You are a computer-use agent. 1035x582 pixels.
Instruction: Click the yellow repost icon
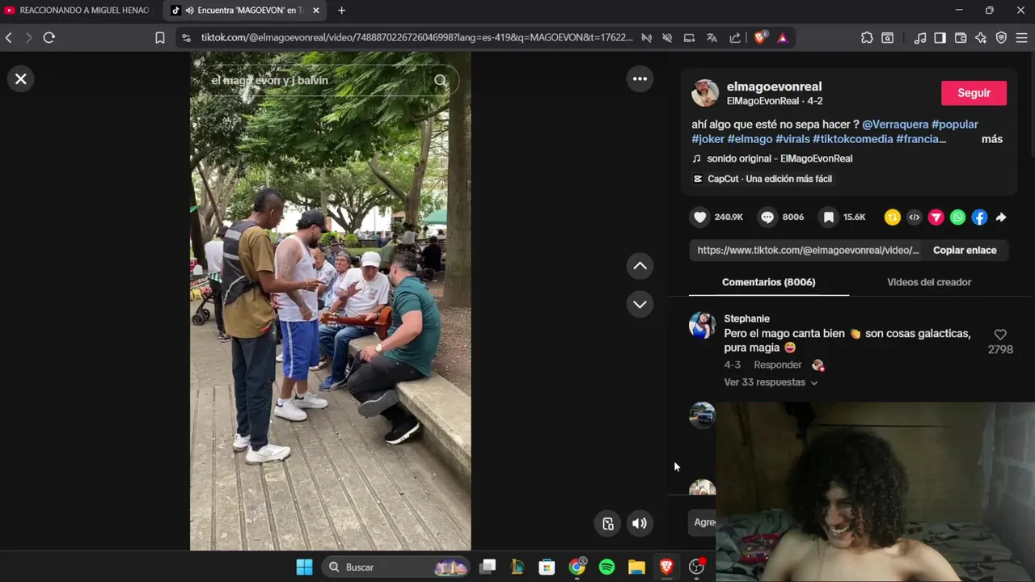893,217
